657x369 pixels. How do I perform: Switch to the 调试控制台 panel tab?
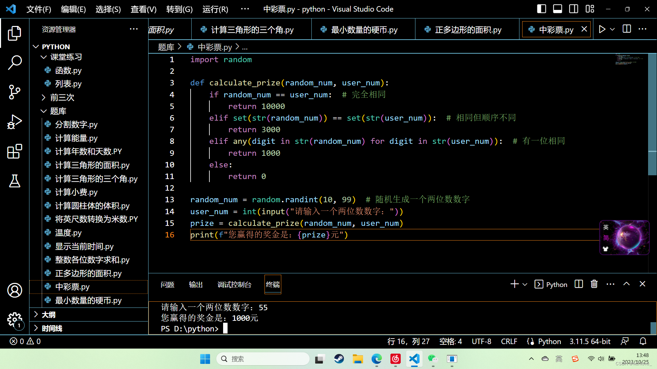click(x=234, y=285)
